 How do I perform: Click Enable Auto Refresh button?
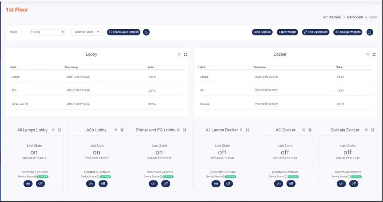123,32
